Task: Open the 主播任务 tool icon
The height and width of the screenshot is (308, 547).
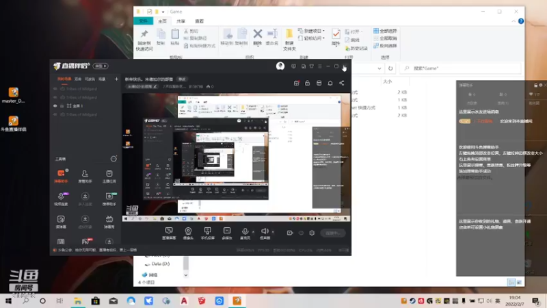Action: (x=109, y=176)
